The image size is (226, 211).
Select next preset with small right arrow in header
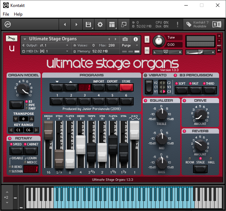[116, 39]
